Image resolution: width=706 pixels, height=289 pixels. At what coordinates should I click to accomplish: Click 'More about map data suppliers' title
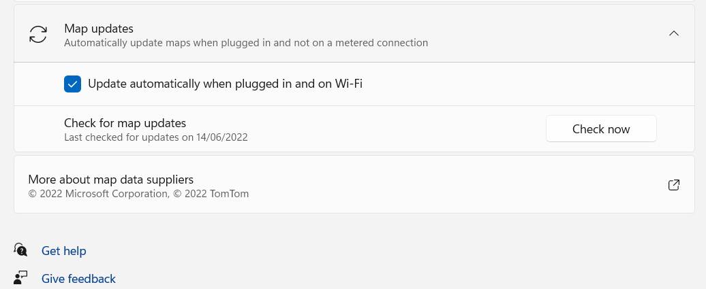click(110, 180)
